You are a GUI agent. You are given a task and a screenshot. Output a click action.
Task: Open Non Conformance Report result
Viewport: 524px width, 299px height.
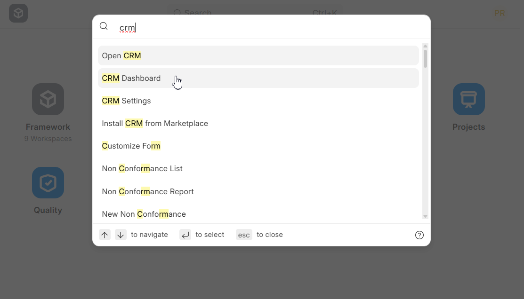(258, 191)
